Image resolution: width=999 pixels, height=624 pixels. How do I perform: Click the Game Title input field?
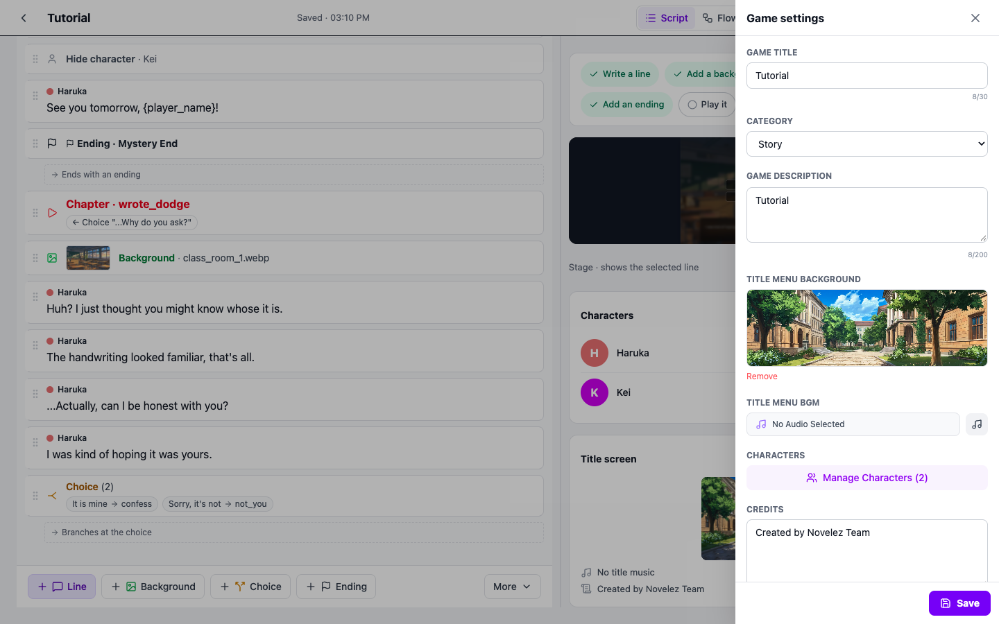tap(867, 76)
